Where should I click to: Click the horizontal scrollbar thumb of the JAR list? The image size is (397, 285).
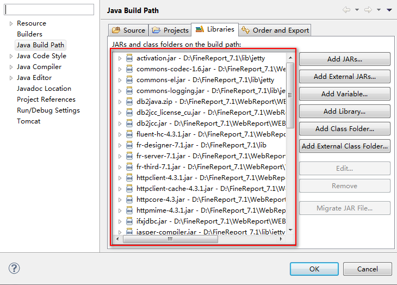[x=170, y=239]
